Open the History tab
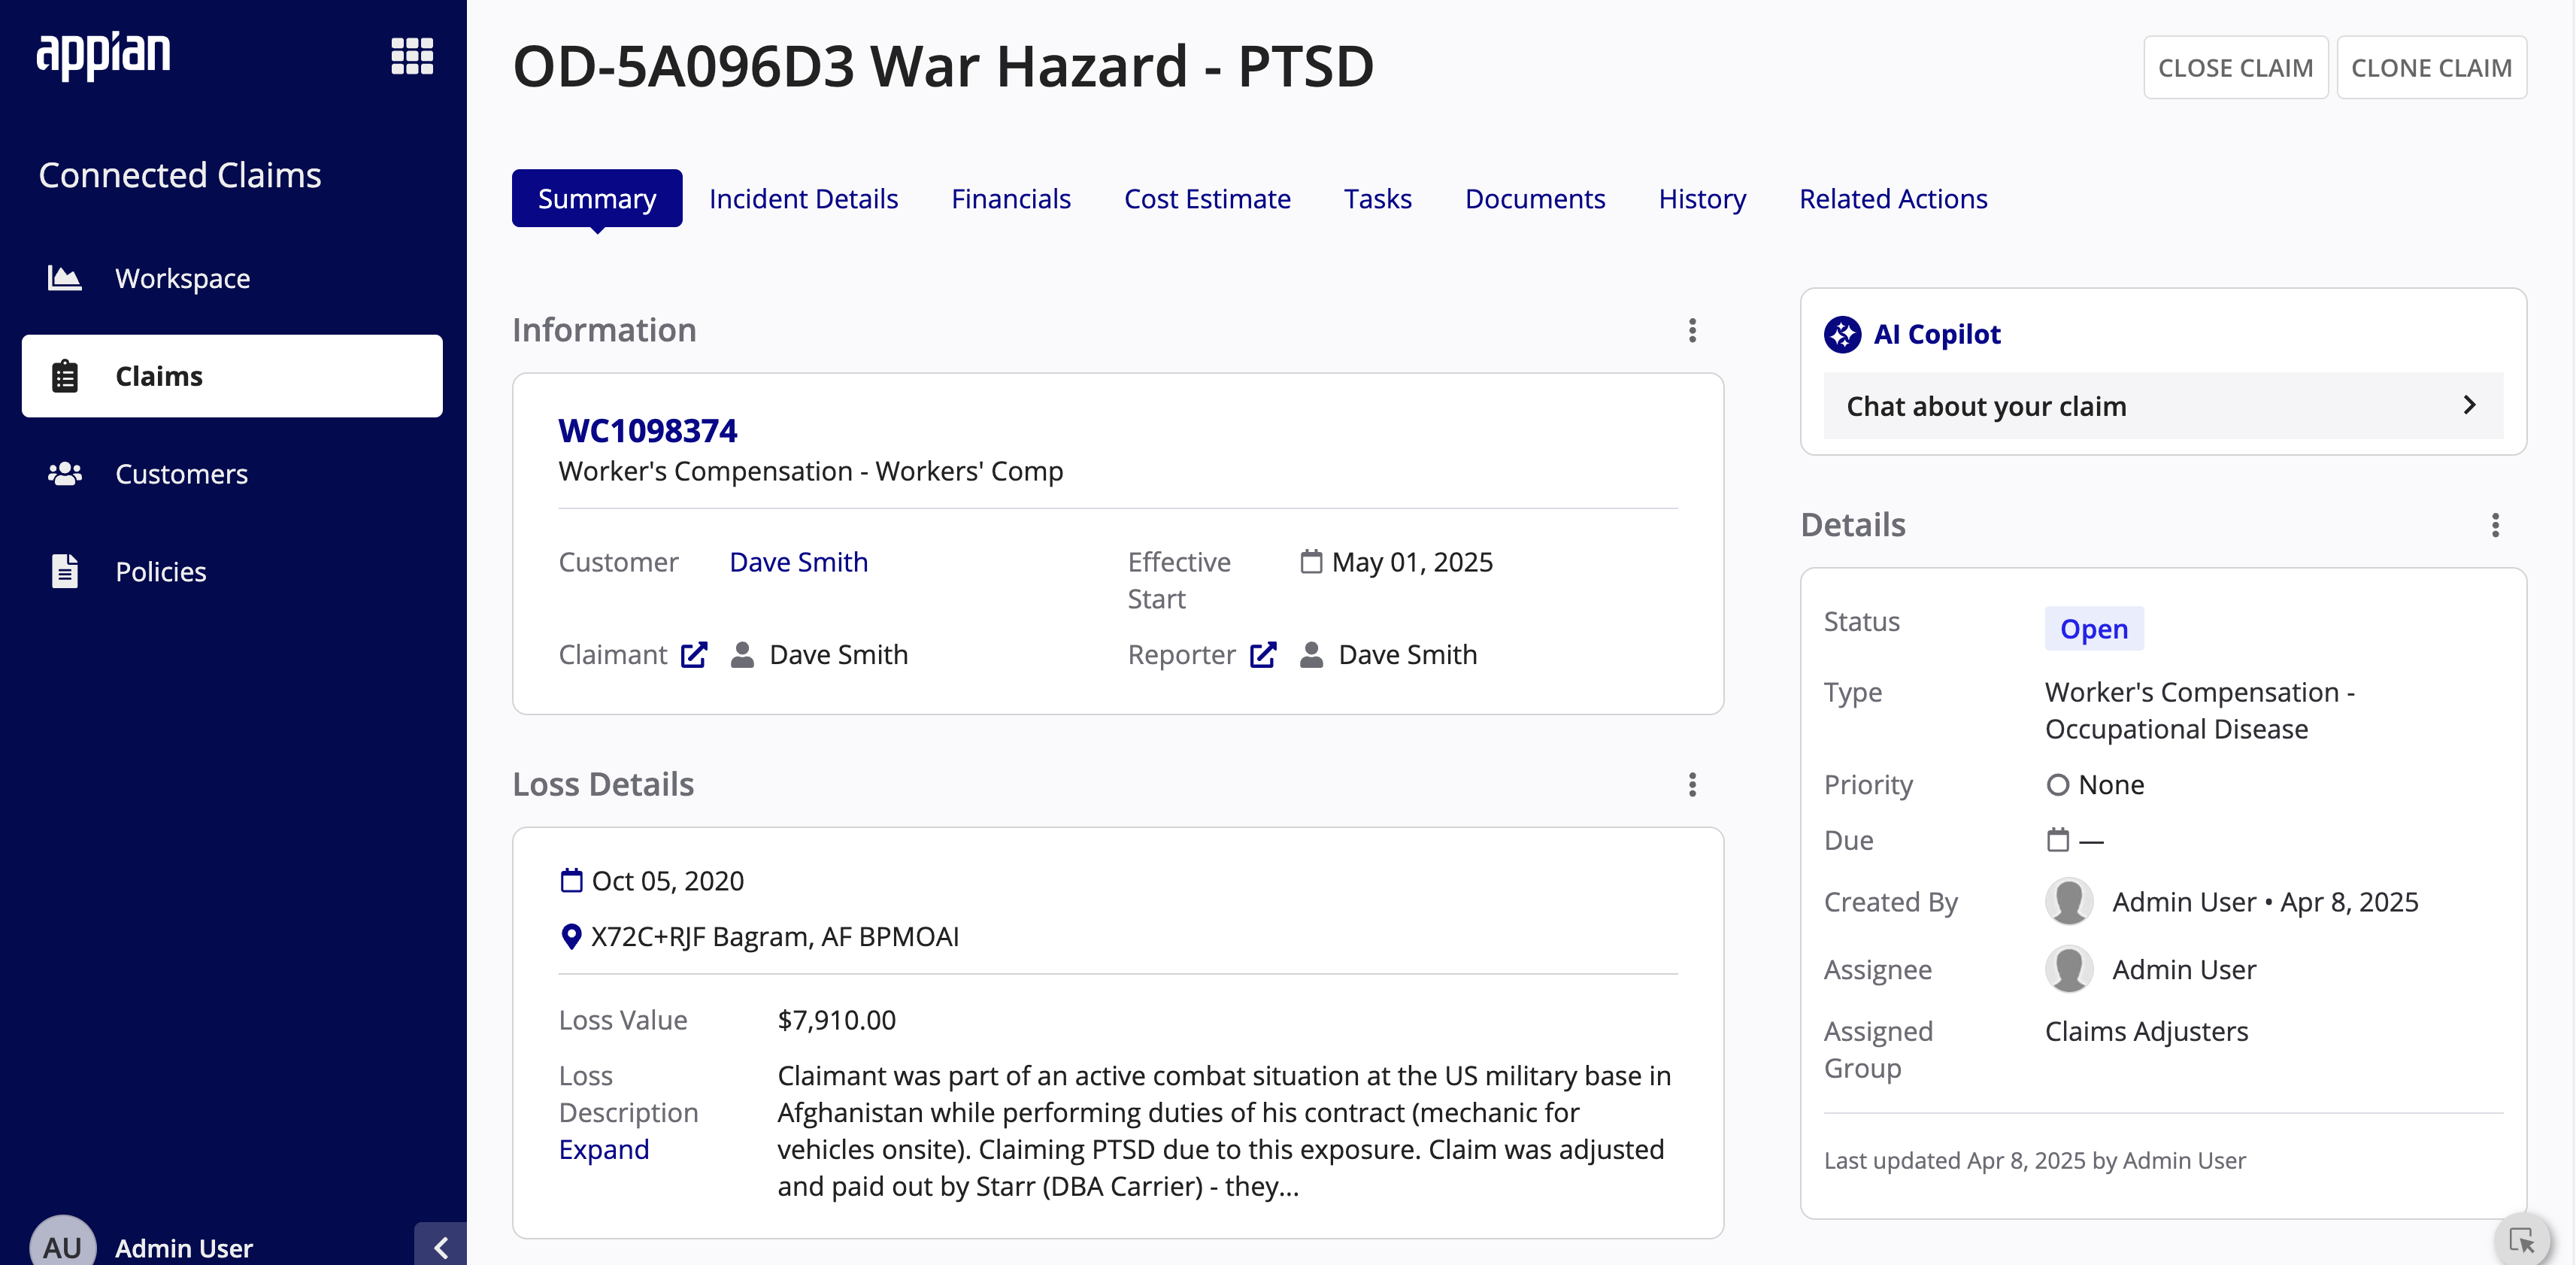 point(1702,199)
